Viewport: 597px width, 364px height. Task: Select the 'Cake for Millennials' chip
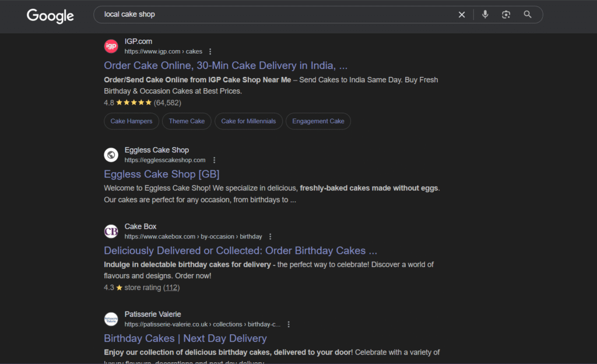[248, 121]
